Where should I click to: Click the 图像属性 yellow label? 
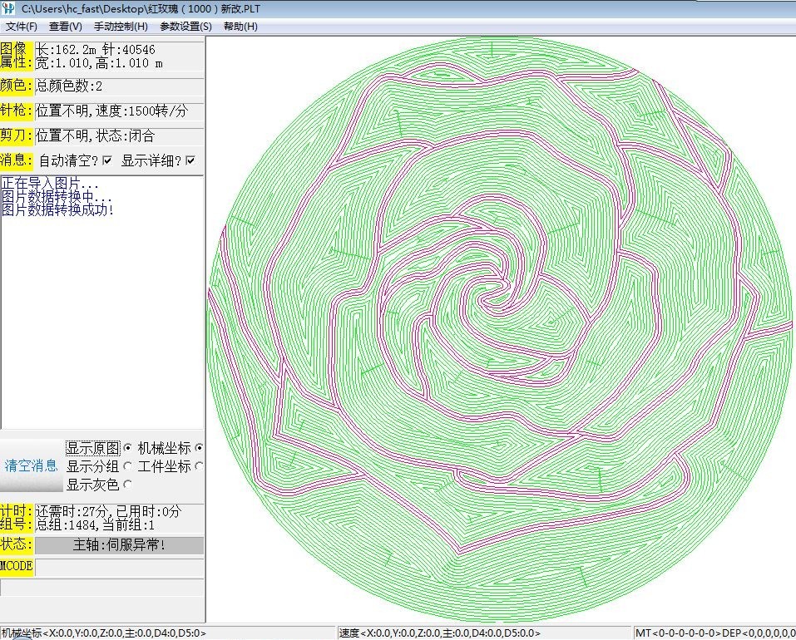(17, 56)
